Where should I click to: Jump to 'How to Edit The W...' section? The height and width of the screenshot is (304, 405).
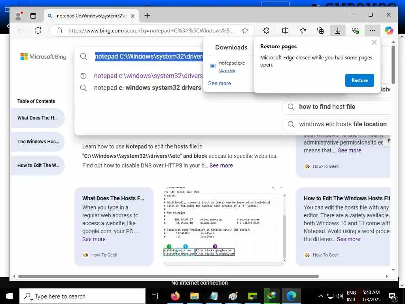(x=38, y=165)
